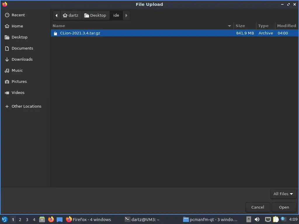Switch to Firefox - 4 windows task
Screen dimensions: 299x224
88,219
